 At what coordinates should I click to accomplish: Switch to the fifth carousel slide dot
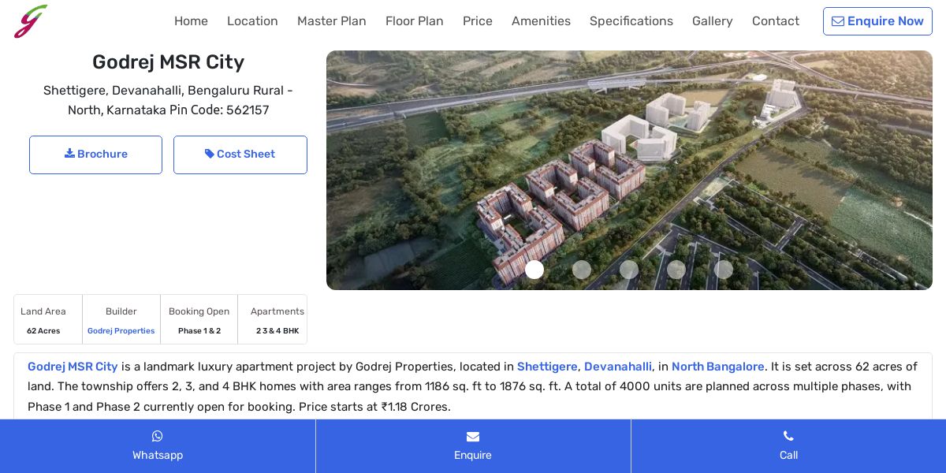click(724, 270)
